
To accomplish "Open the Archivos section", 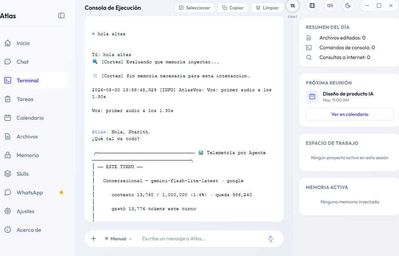I will [x=34, y=136].
